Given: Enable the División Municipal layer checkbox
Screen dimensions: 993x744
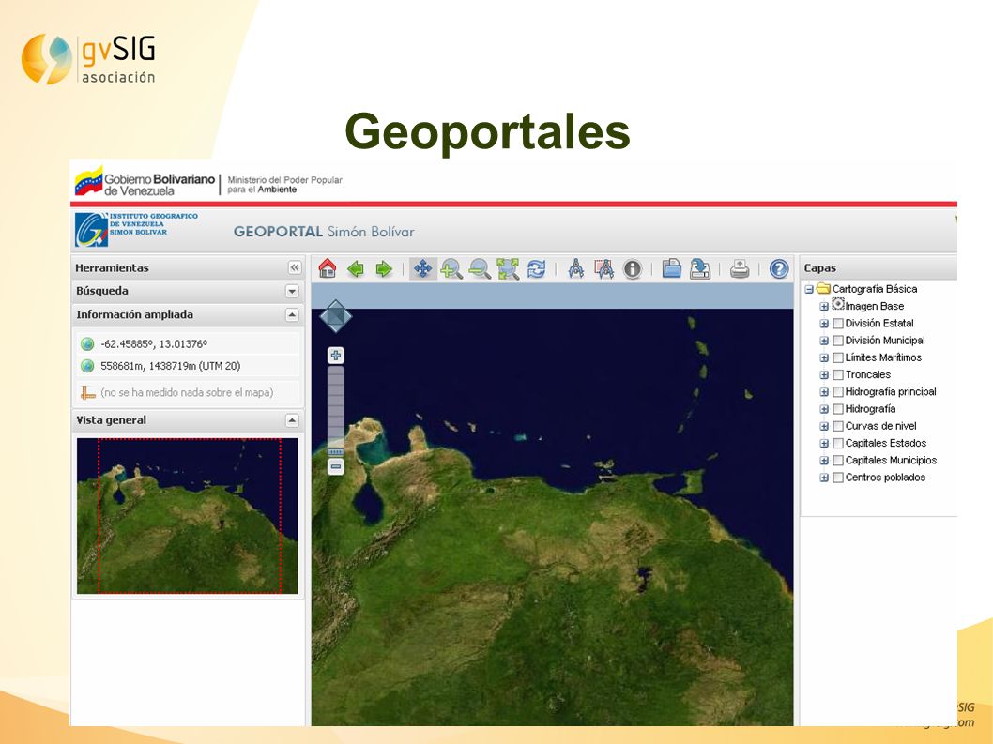Looking at the screenshot, I should click(x=838, y=341).
